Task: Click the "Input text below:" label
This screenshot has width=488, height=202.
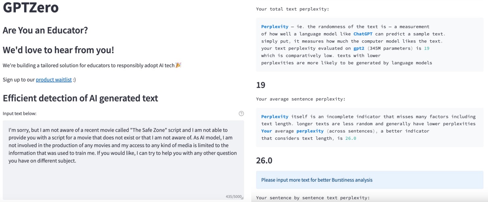Action: tap(19, 114)
